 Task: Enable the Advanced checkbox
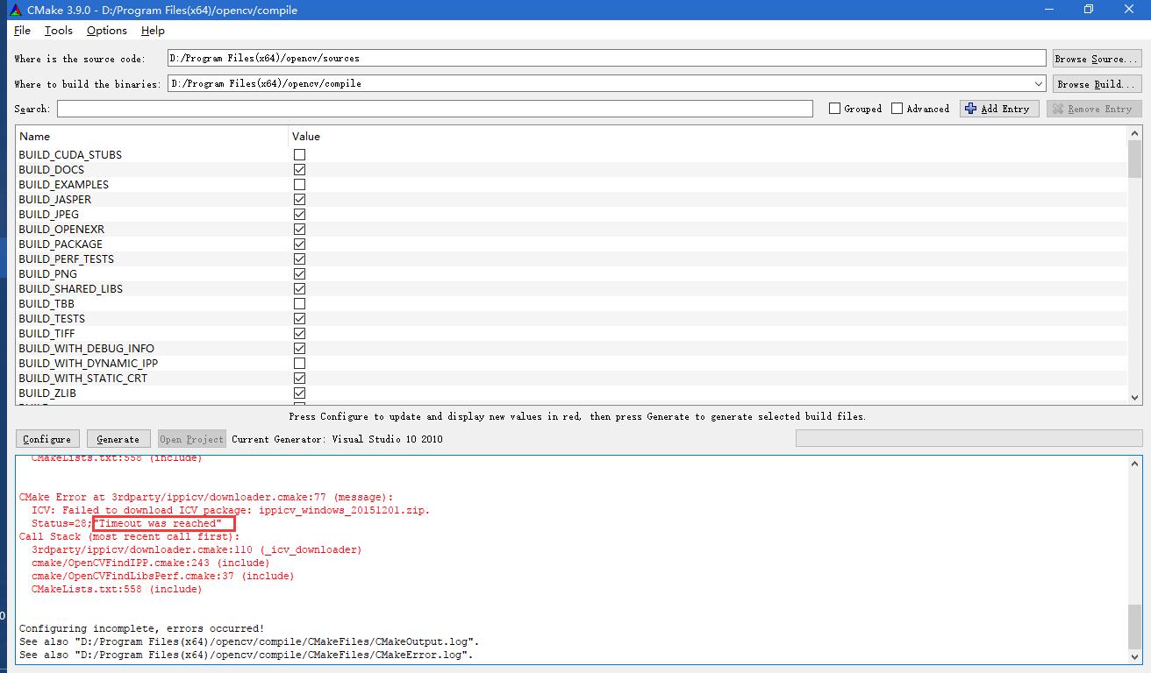tap(897, 109)
